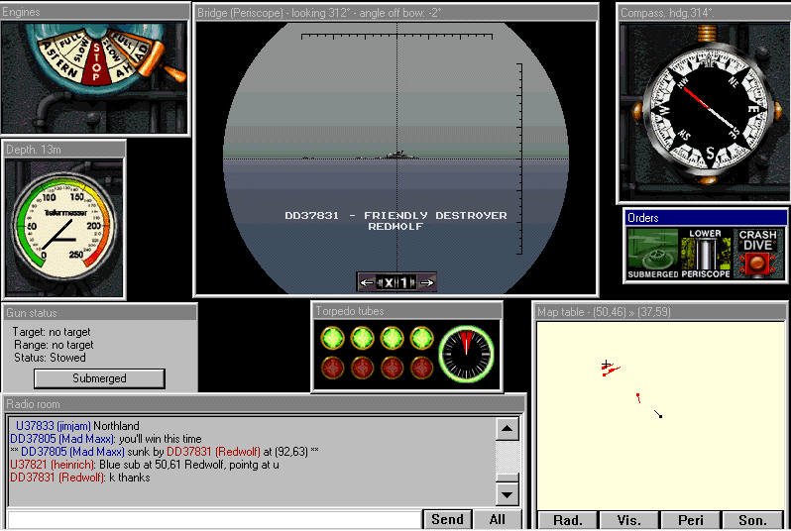Click the 'Target: no target' line

coord(52,332)
